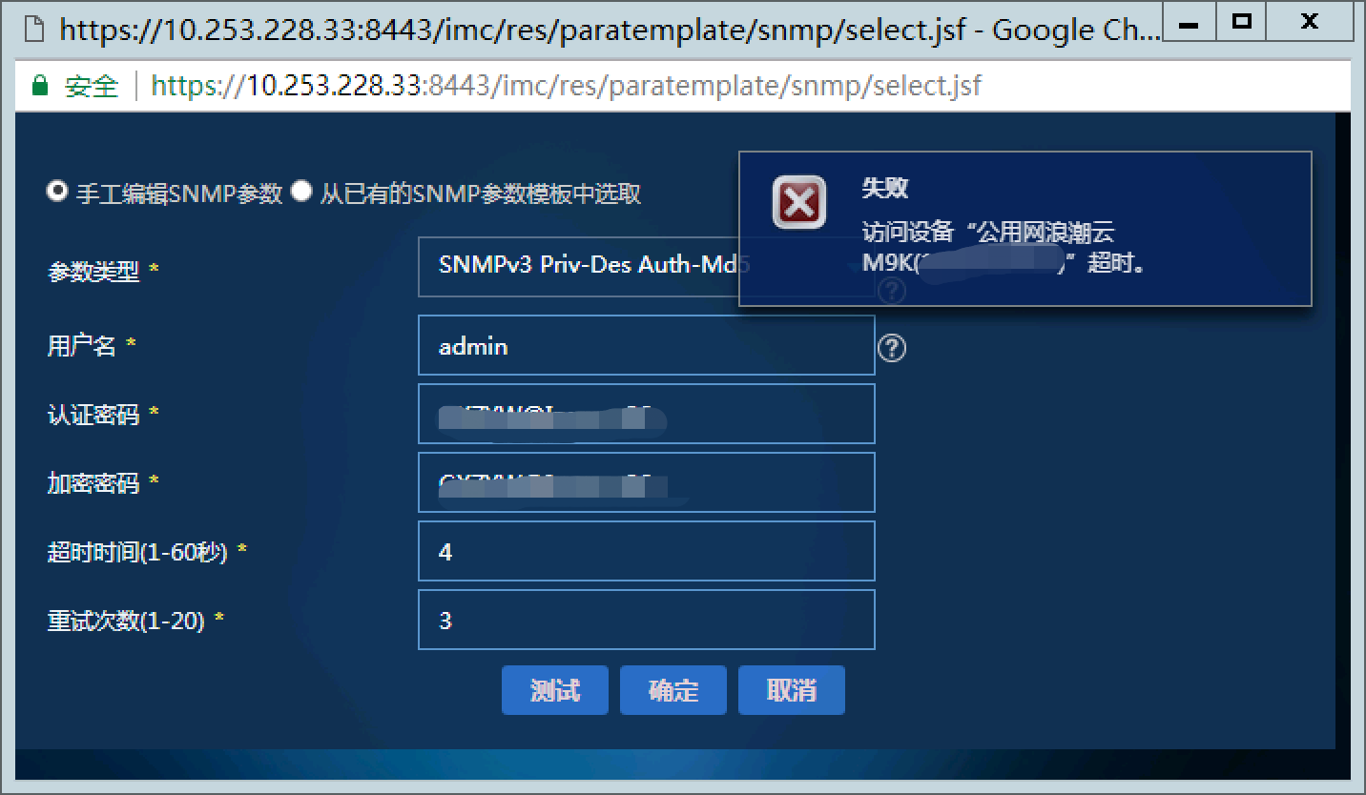
Task: Close the Chrome popup window
Action: (x=1310, y=23)
